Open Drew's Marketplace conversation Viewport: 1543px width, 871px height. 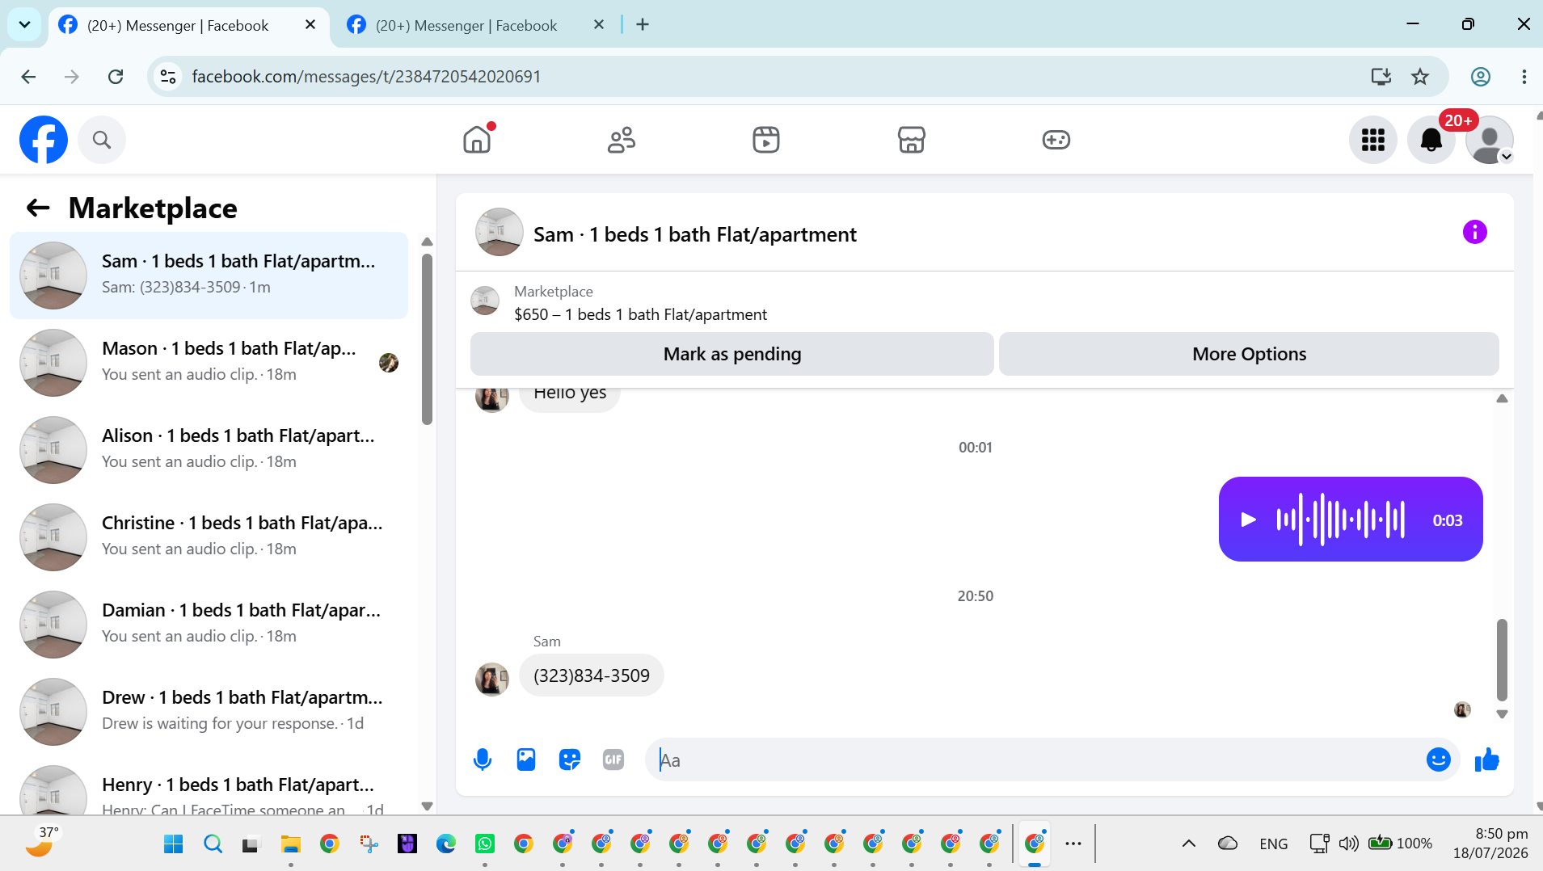[209, 712]
